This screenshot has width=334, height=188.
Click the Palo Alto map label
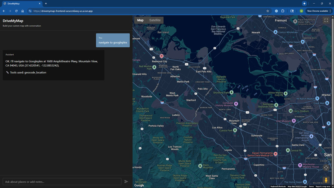[203, 89]
